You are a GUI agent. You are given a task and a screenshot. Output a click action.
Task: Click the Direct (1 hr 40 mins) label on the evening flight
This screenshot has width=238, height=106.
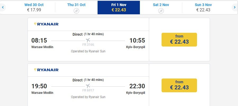pyautogui.click(x=88, y=80)
